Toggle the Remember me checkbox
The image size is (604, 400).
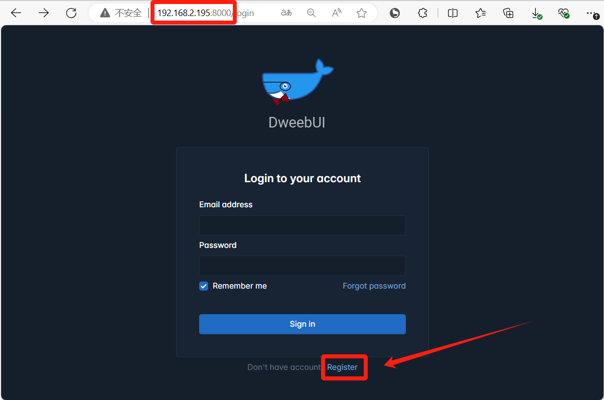coord(204,286)
